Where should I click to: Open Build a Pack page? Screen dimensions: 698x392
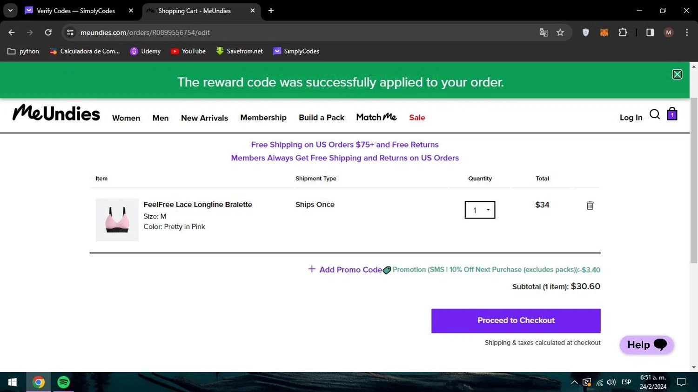click(x=322, y=118)
